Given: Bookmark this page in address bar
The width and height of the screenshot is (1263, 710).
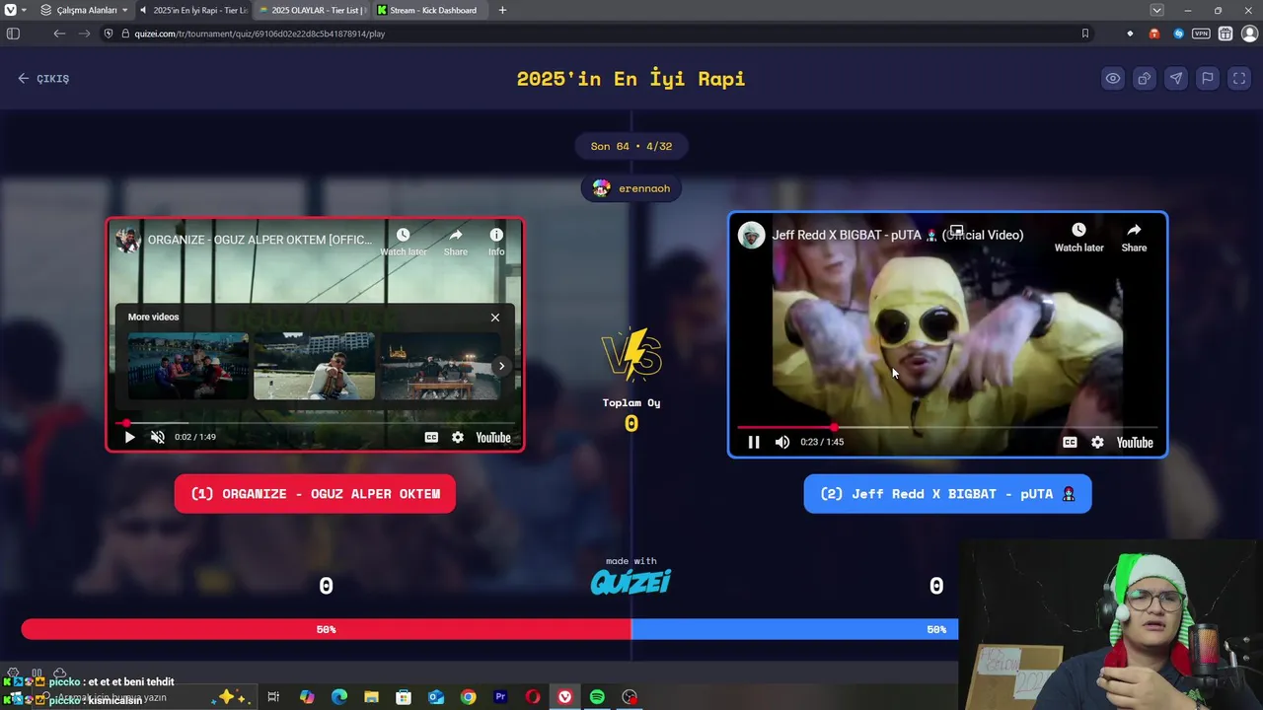Looking at the screenshot, I should pos(1084,34).
